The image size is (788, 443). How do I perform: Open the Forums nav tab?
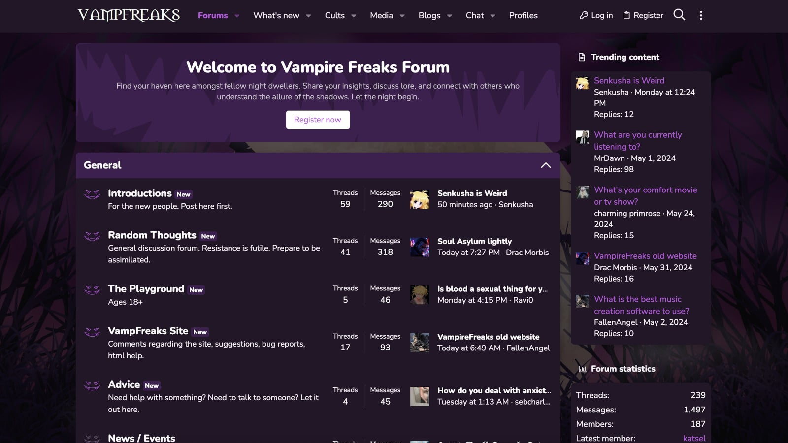(x=213, y=15)
